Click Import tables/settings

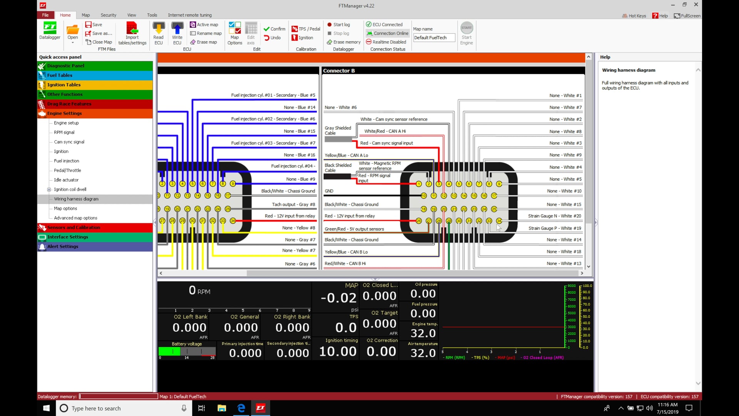132,33
